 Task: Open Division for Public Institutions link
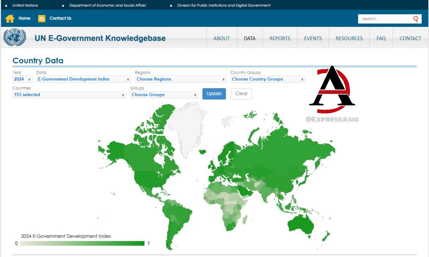click(x=224, y=5)
